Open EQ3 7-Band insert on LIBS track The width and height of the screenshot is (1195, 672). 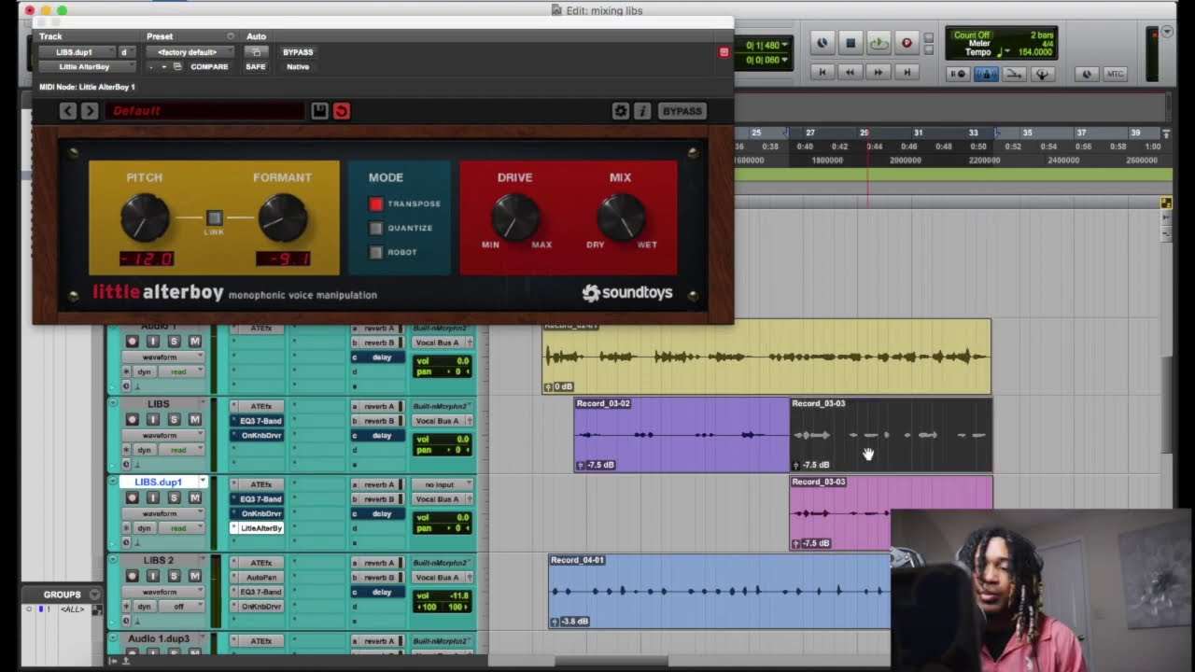tap(257, 421)
